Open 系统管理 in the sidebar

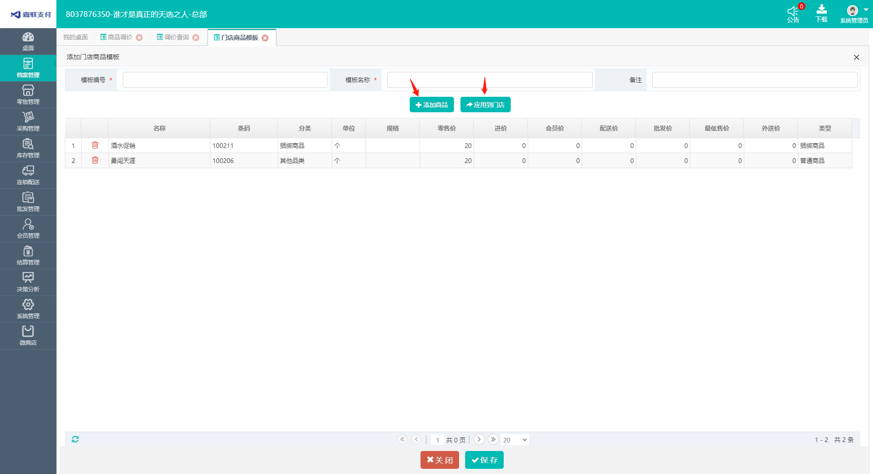[28, 310]
